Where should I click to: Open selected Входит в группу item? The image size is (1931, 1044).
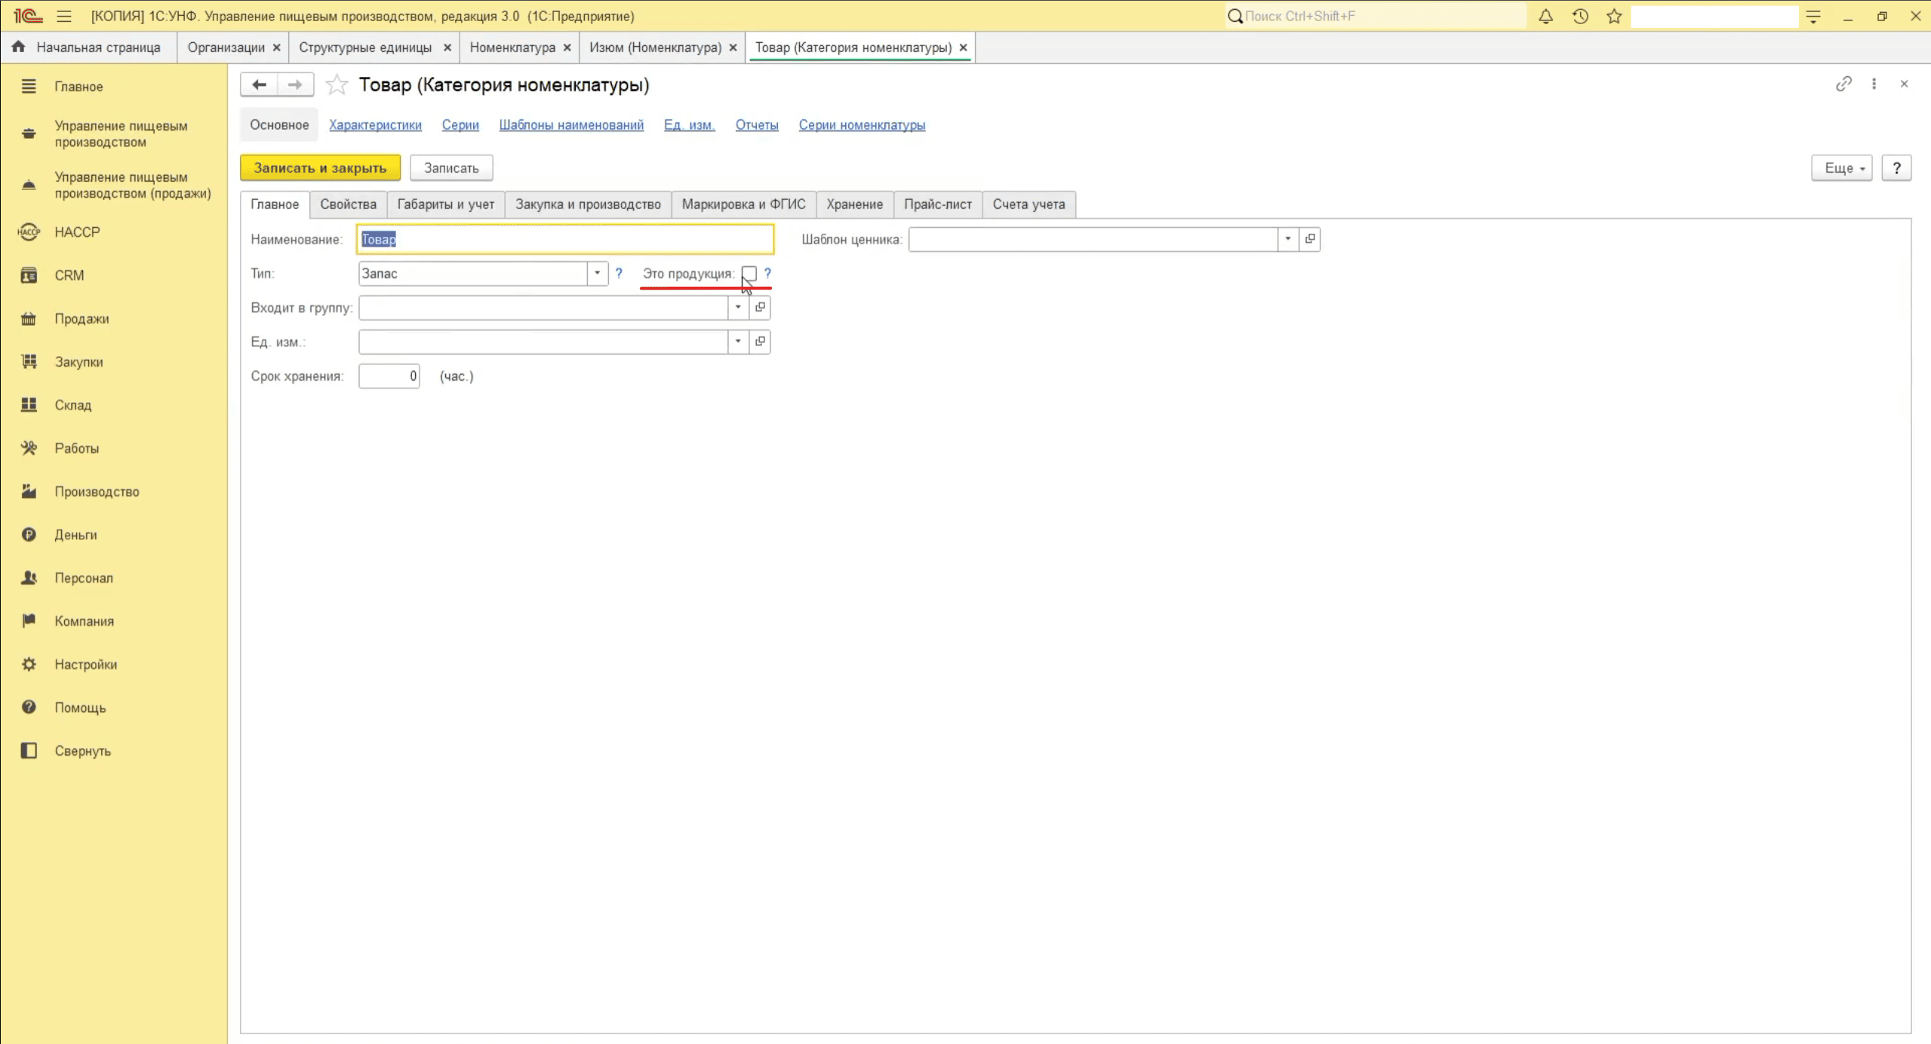click(x=760, y=307)
